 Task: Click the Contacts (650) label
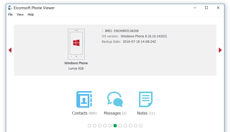(x=84, y=113)
